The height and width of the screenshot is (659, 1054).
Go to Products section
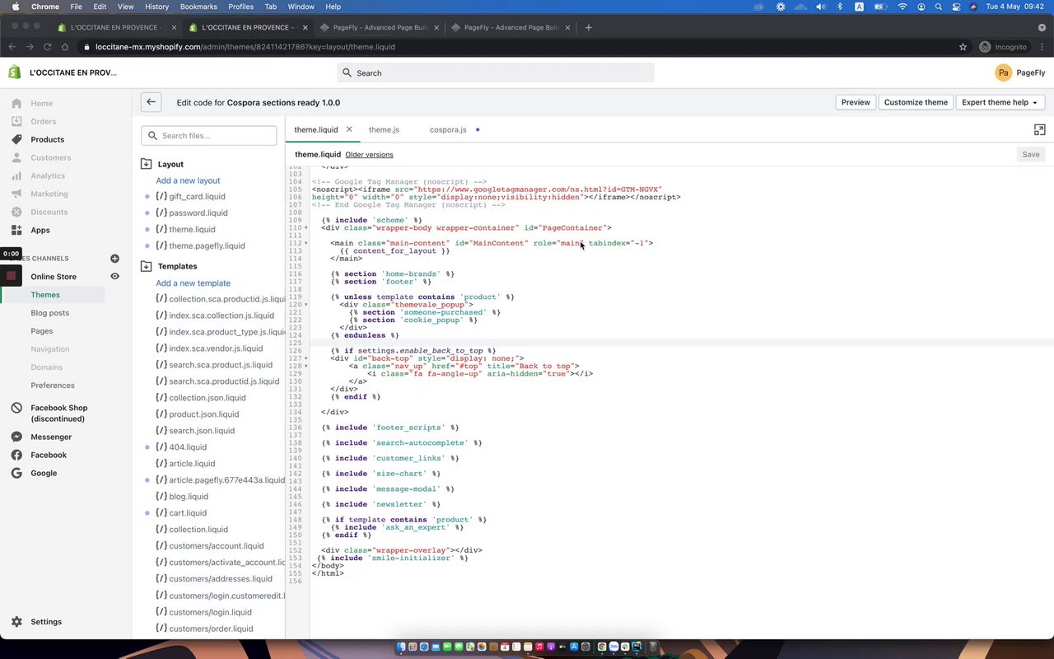(47, 139)
